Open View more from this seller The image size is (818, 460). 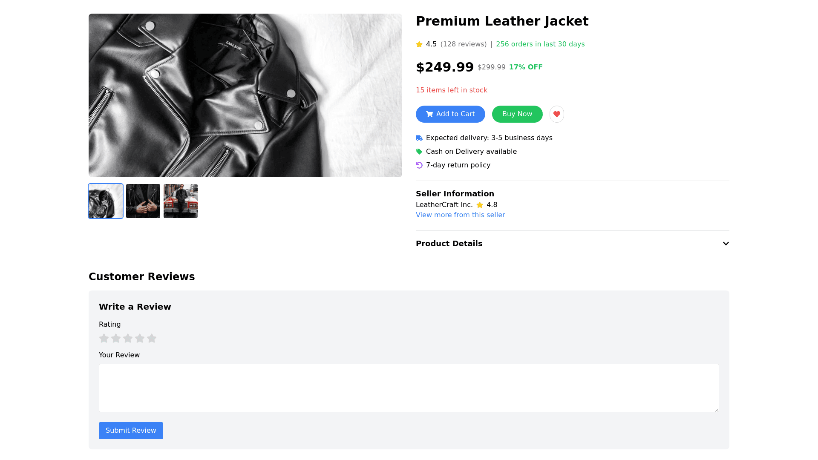pyautogui.click(x=460, y=215)
